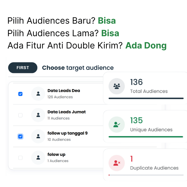Uncheck the follow up tanggal 9 checkbox
The height and width of the screenshot is (187, 187).
pyautogui.click(x=20, y=136)
